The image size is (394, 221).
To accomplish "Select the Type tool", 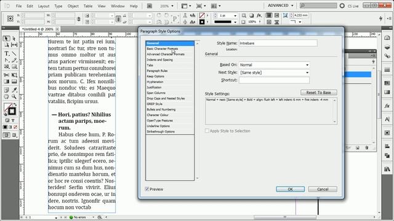I will pos(6,53).
